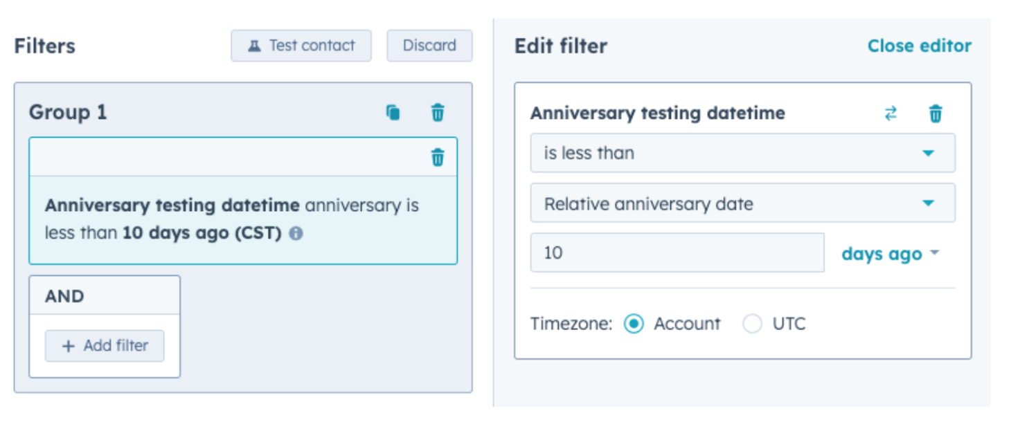Image resolution: width=1011 pixels, height=431 pixels.
Task: Click the plus icon beside Add filter
Action: 68,346
